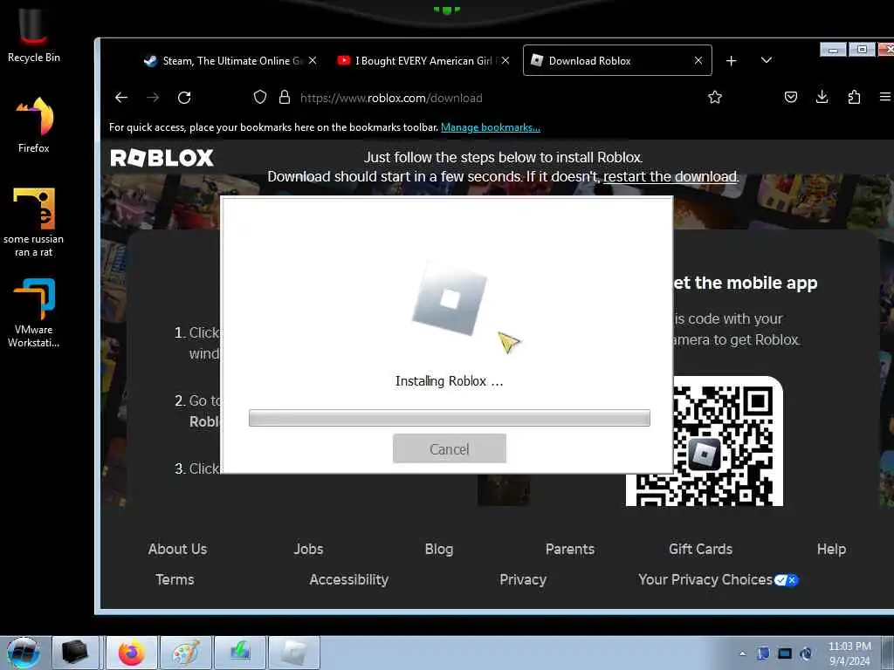Click the ROBLOX logo on the page

click(x=162, y=158)
